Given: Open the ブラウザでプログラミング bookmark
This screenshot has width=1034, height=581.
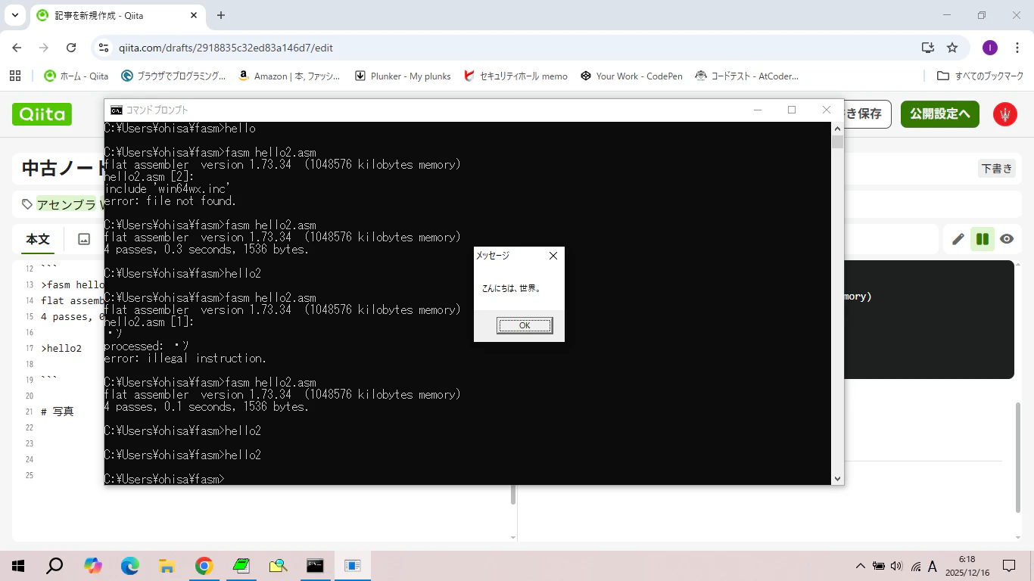Looking at the screenshot, I should click(173, 76).
